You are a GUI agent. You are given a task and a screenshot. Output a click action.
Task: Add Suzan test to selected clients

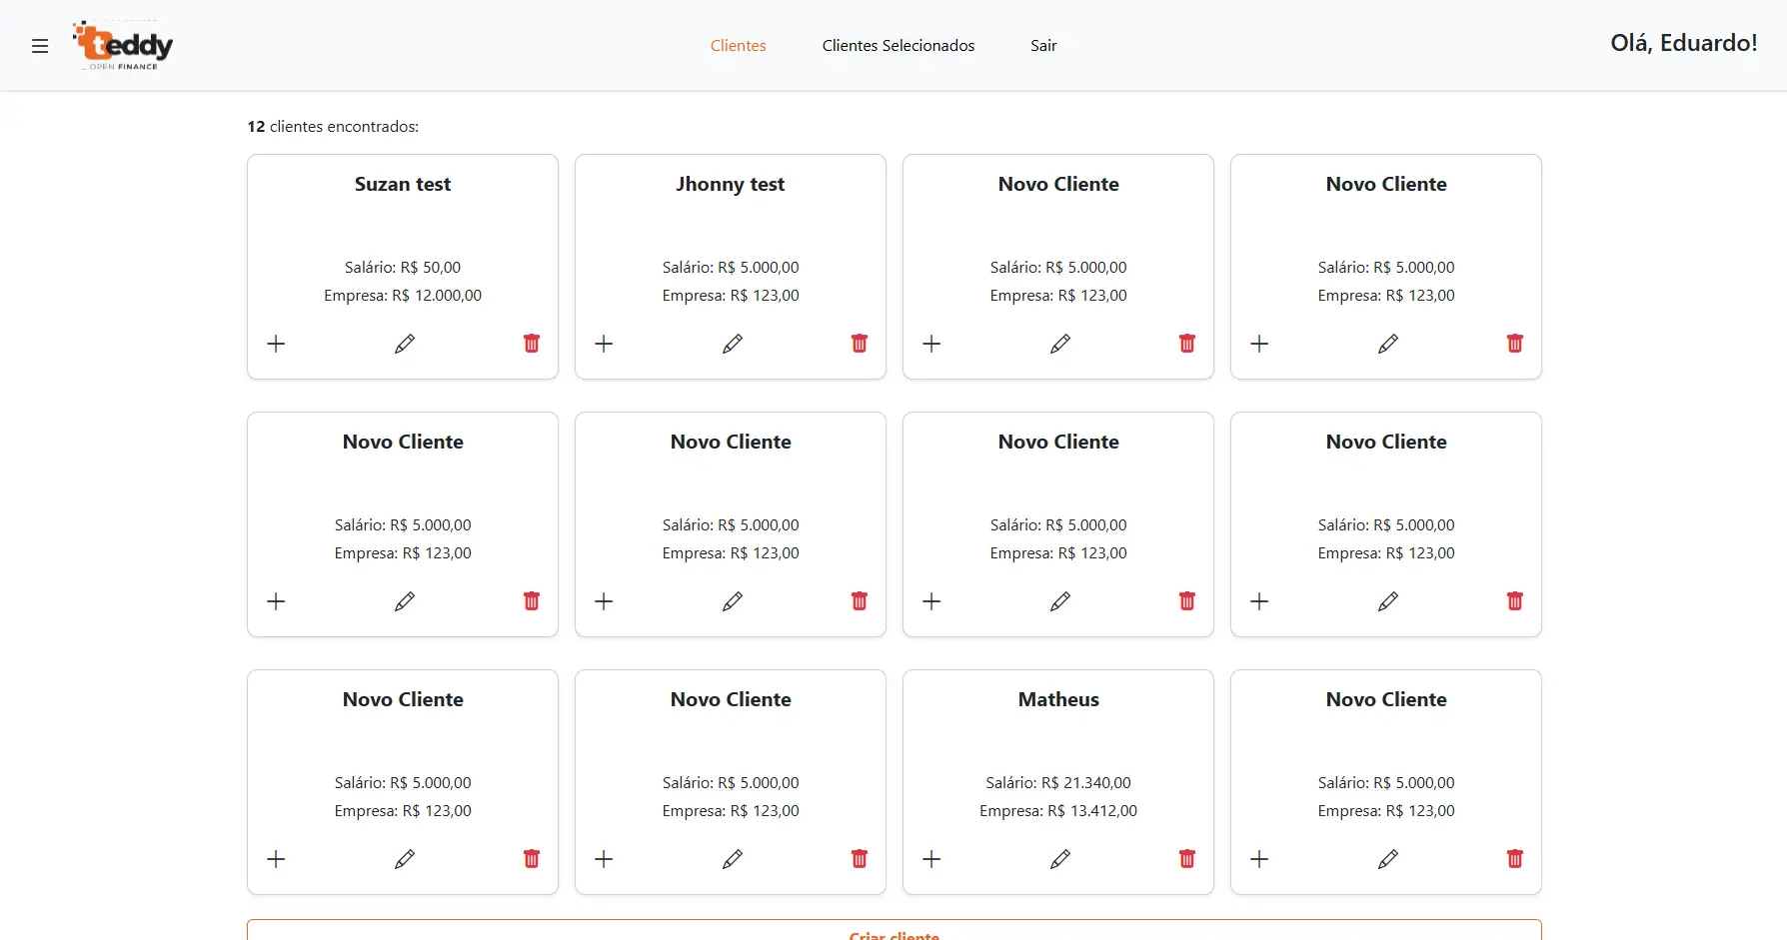(277, 344)
